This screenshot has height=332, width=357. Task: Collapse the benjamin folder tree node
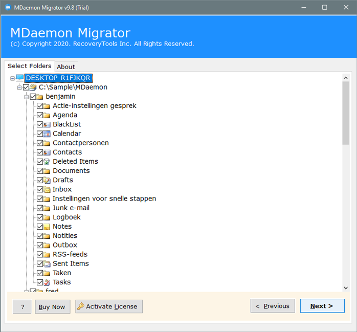[x=26, y=97]
